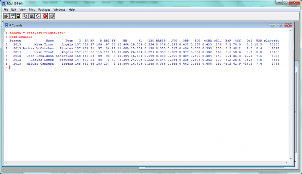Save workspace using the floppy disk icon
This screenshot has width=302, height=174.
18,16
